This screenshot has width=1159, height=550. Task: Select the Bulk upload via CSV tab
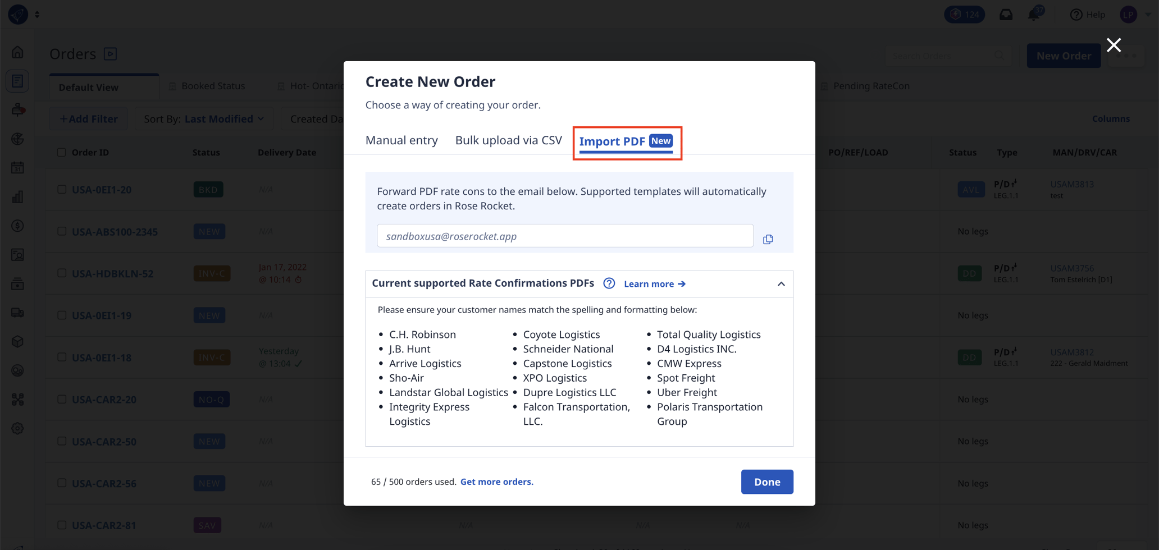click(508, 140)
